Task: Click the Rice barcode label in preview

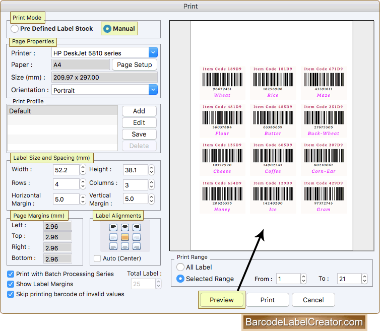Action: tap(273, 83)
